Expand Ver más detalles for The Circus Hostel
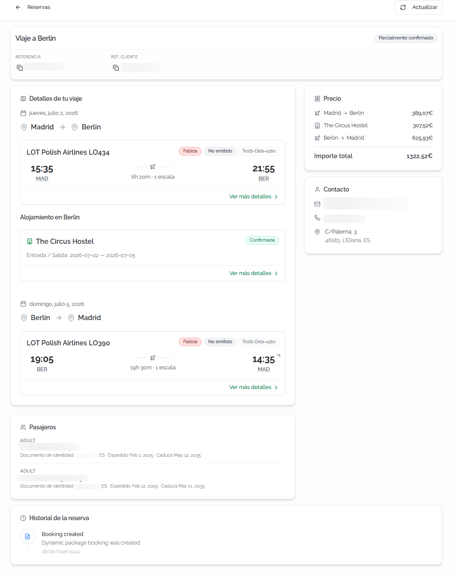Image resolution: width=454 pixels, height=578 pixels. 254,273
